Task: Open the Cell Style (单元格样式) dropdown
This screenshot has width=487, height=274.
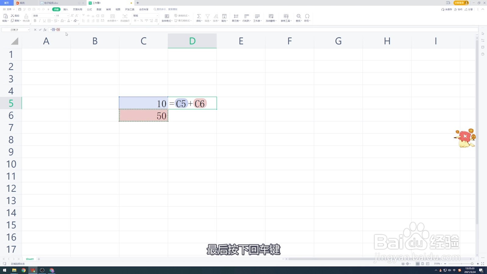Action: pyautogui.click(x=183, y=21)
